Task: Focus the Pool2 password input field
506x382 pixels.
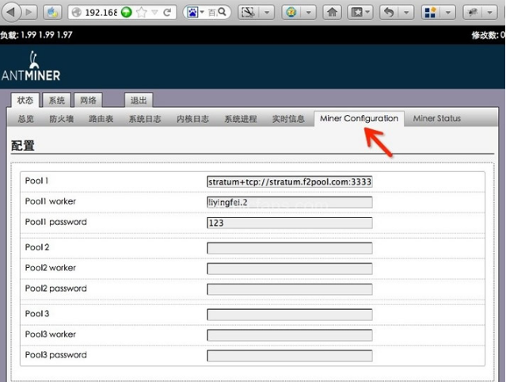Action: [289, 289]
